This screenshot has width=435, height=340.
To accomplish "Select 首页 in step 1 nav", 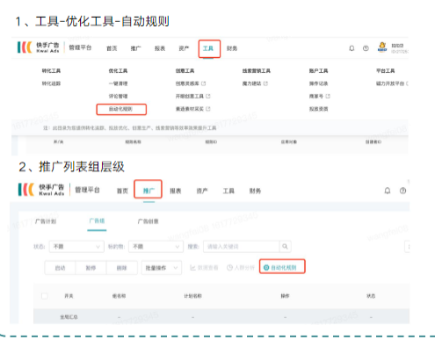I will pos(112,48).
